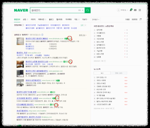Open ad title link for www.parangse.com
The height and width of the screenshot is (128, 150).
(x=37, y=71)
